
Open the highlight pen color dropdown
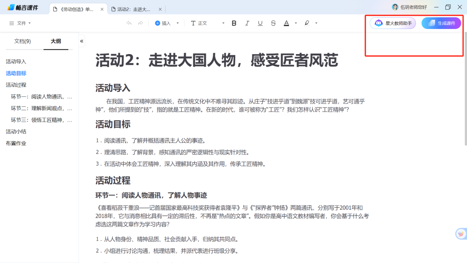point(316,23)
